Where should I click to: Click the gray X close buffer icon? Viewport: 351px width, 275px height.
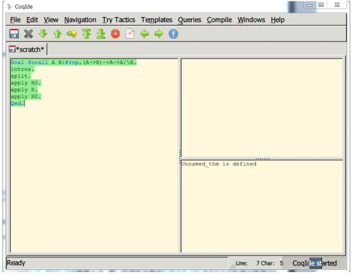(x=28, y=34)
